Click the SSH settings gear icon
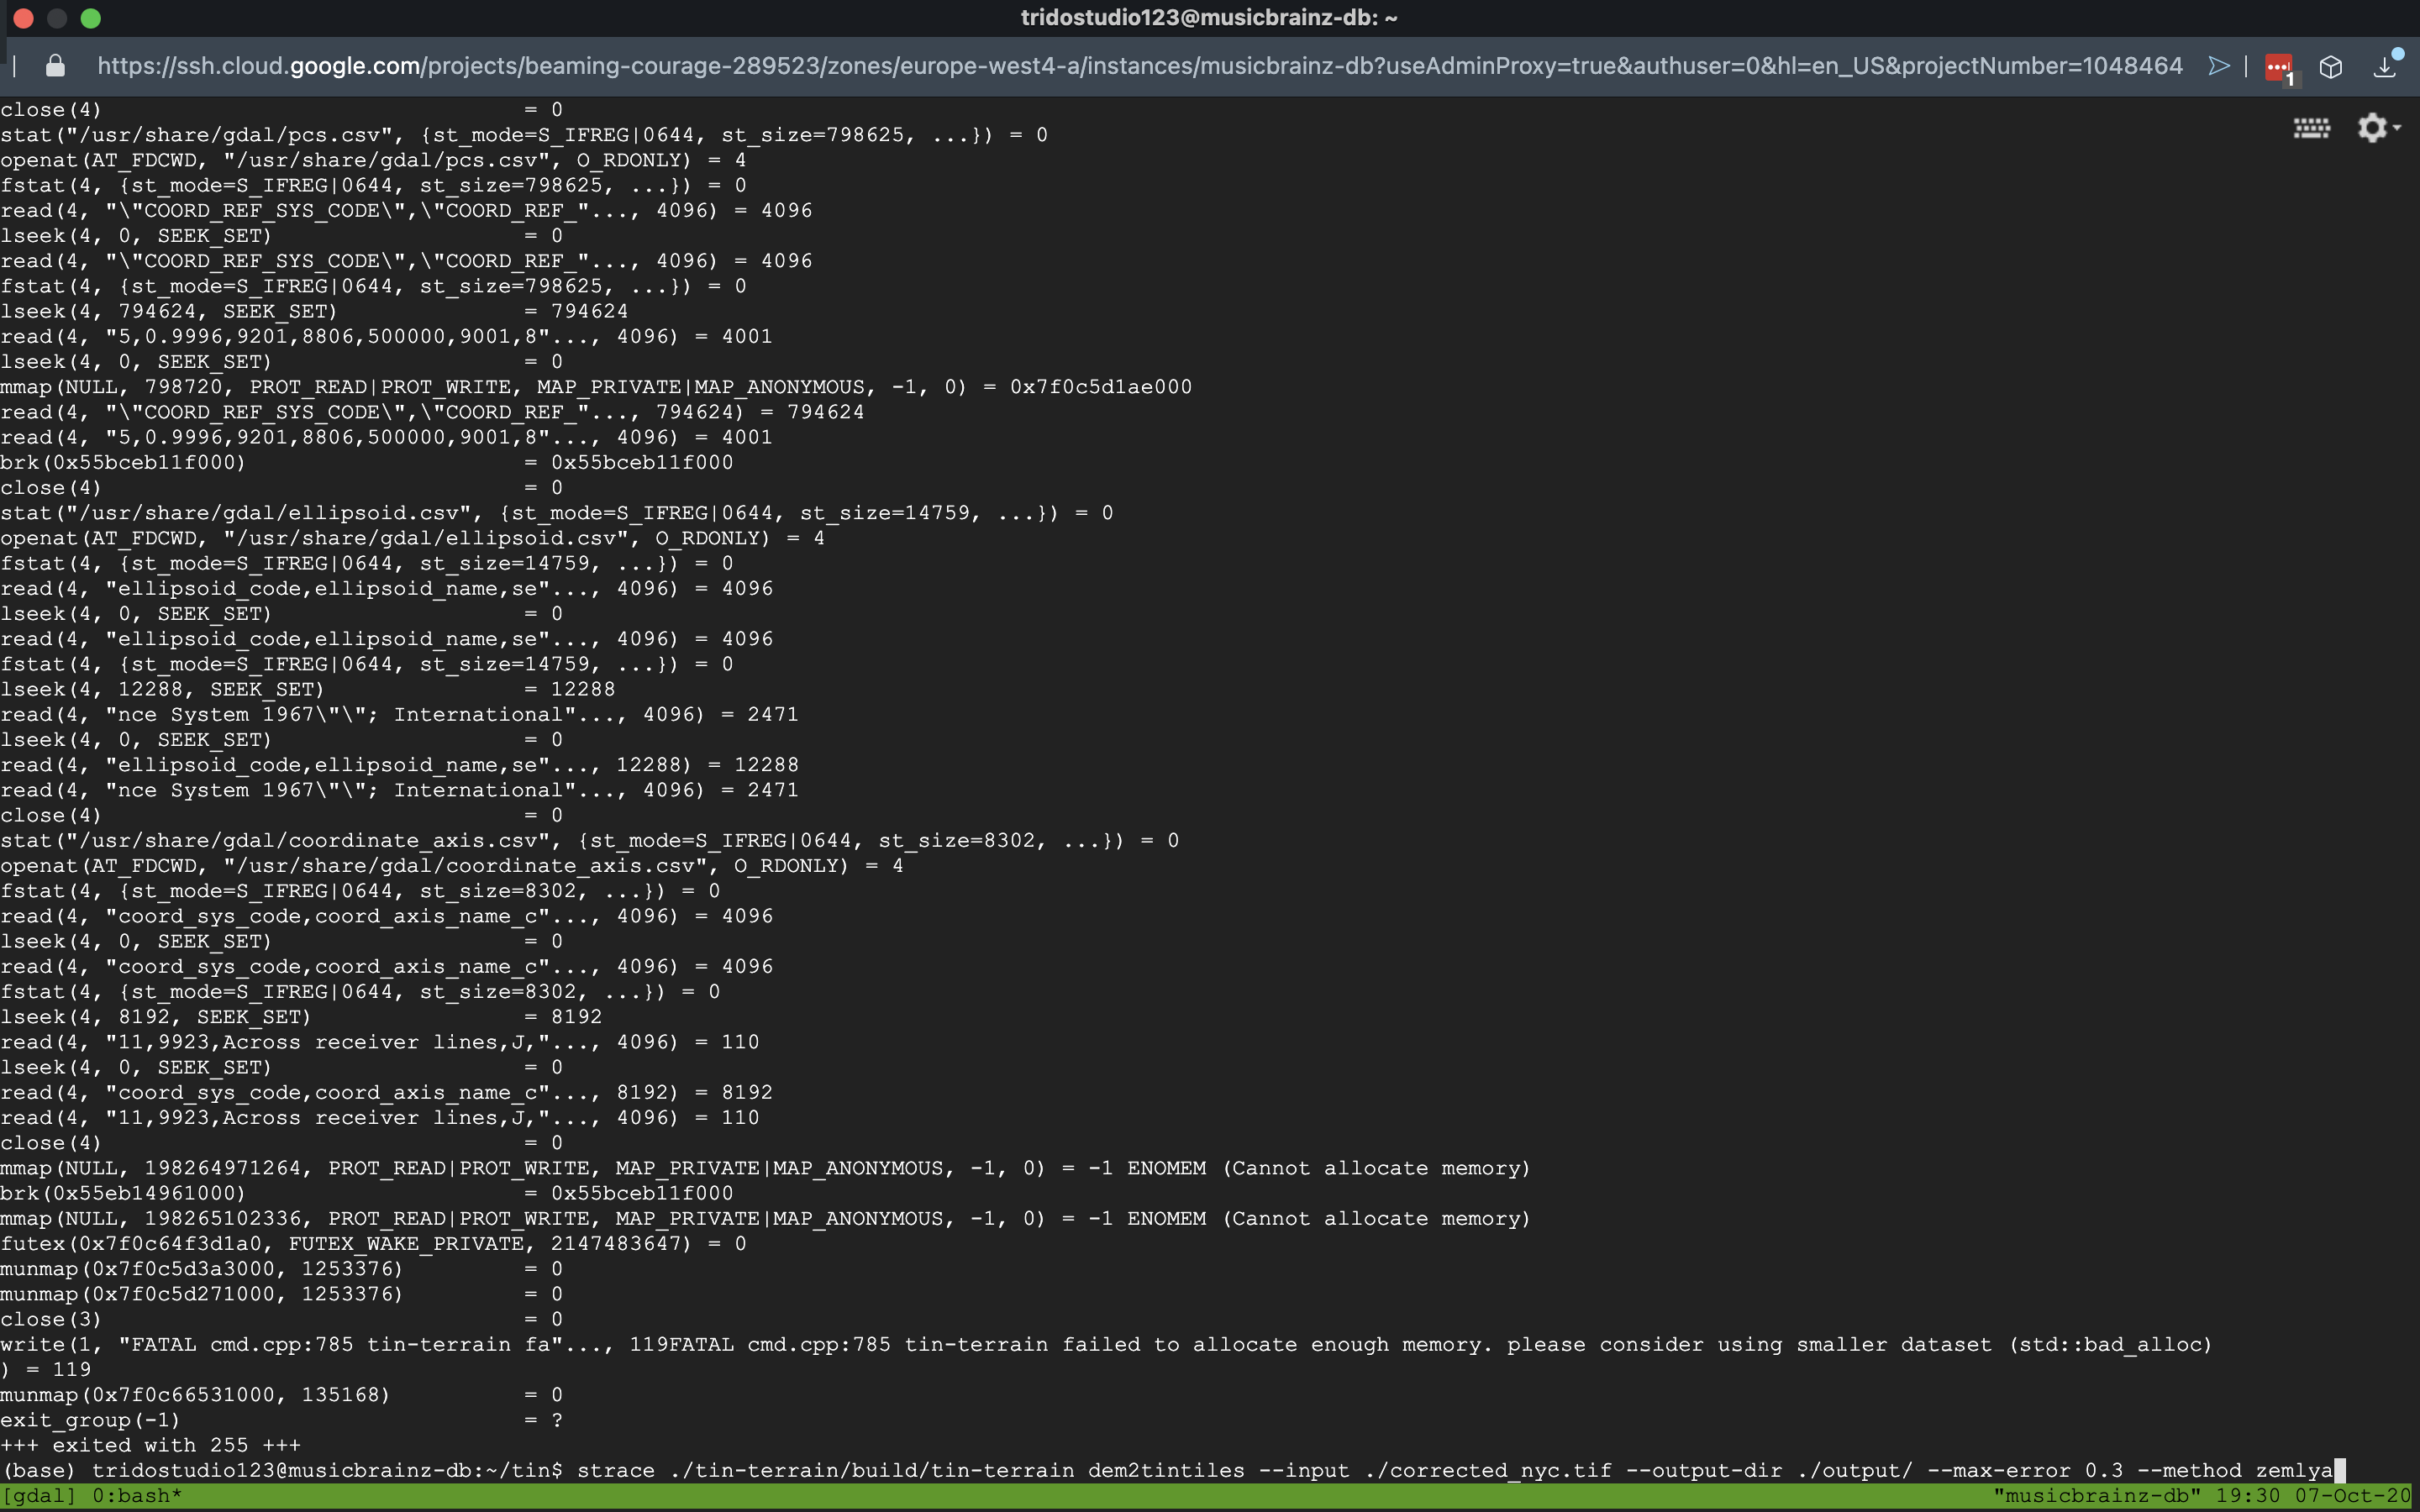Screen dimensions: 2420x1512 2371,128
